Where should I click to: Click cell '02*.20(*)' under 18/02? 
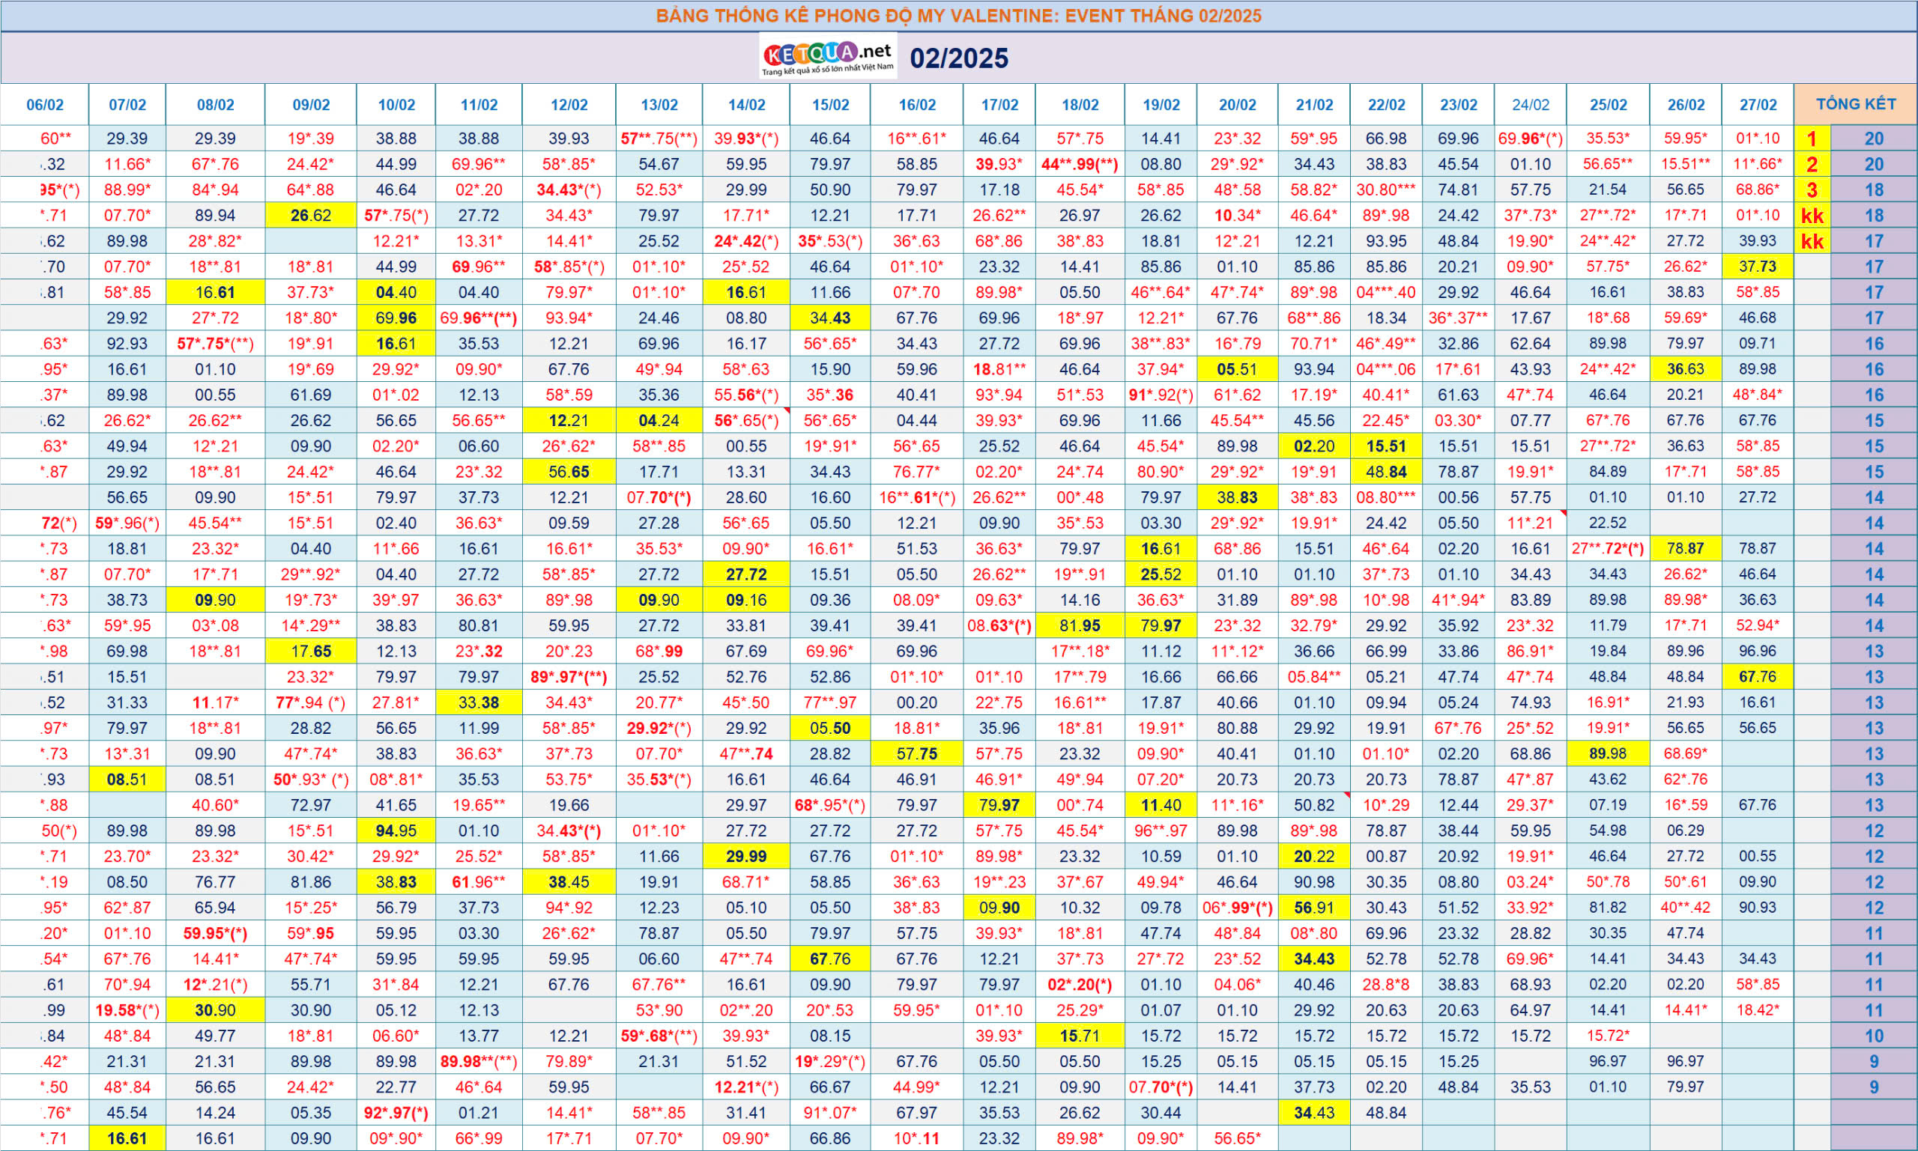[1080, 985]
